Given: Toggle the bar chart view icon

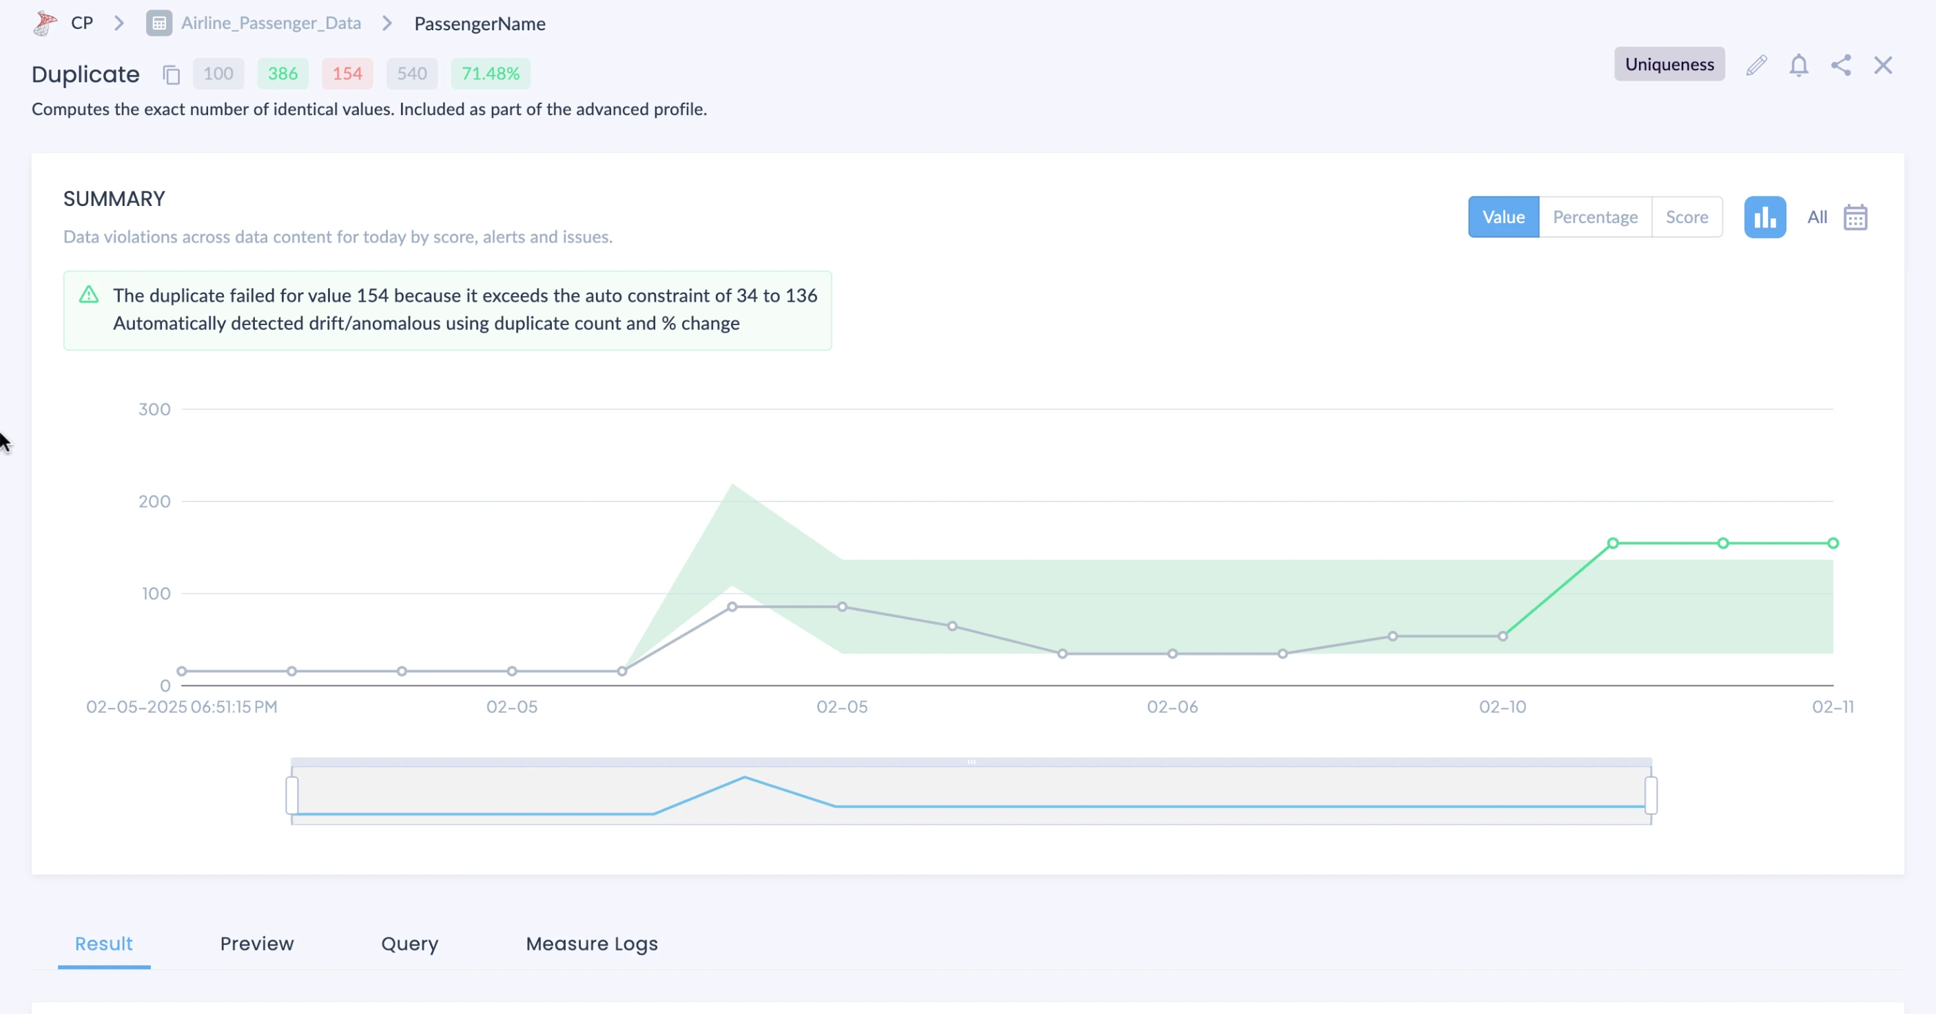Looking at the screenshot, I should (x=1764, y=217).
